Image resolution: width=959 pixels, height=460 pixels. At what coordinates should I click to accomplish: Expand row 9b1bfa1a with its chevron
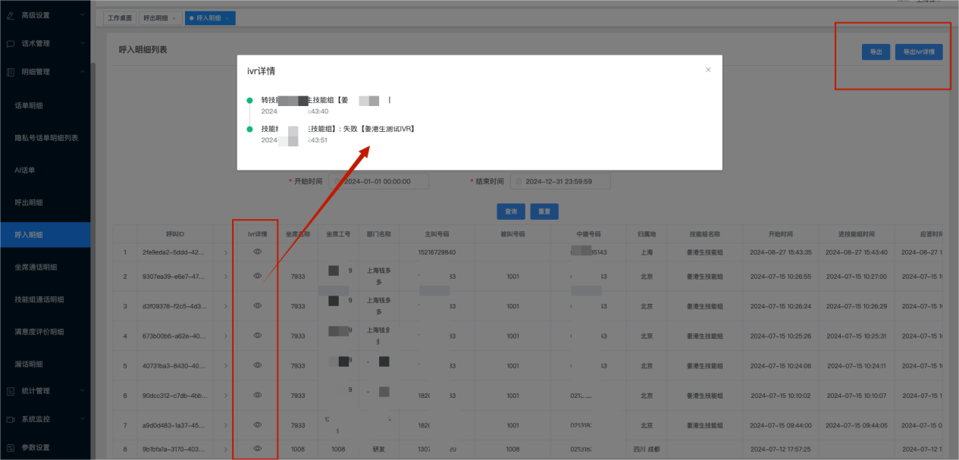point(225,449)
